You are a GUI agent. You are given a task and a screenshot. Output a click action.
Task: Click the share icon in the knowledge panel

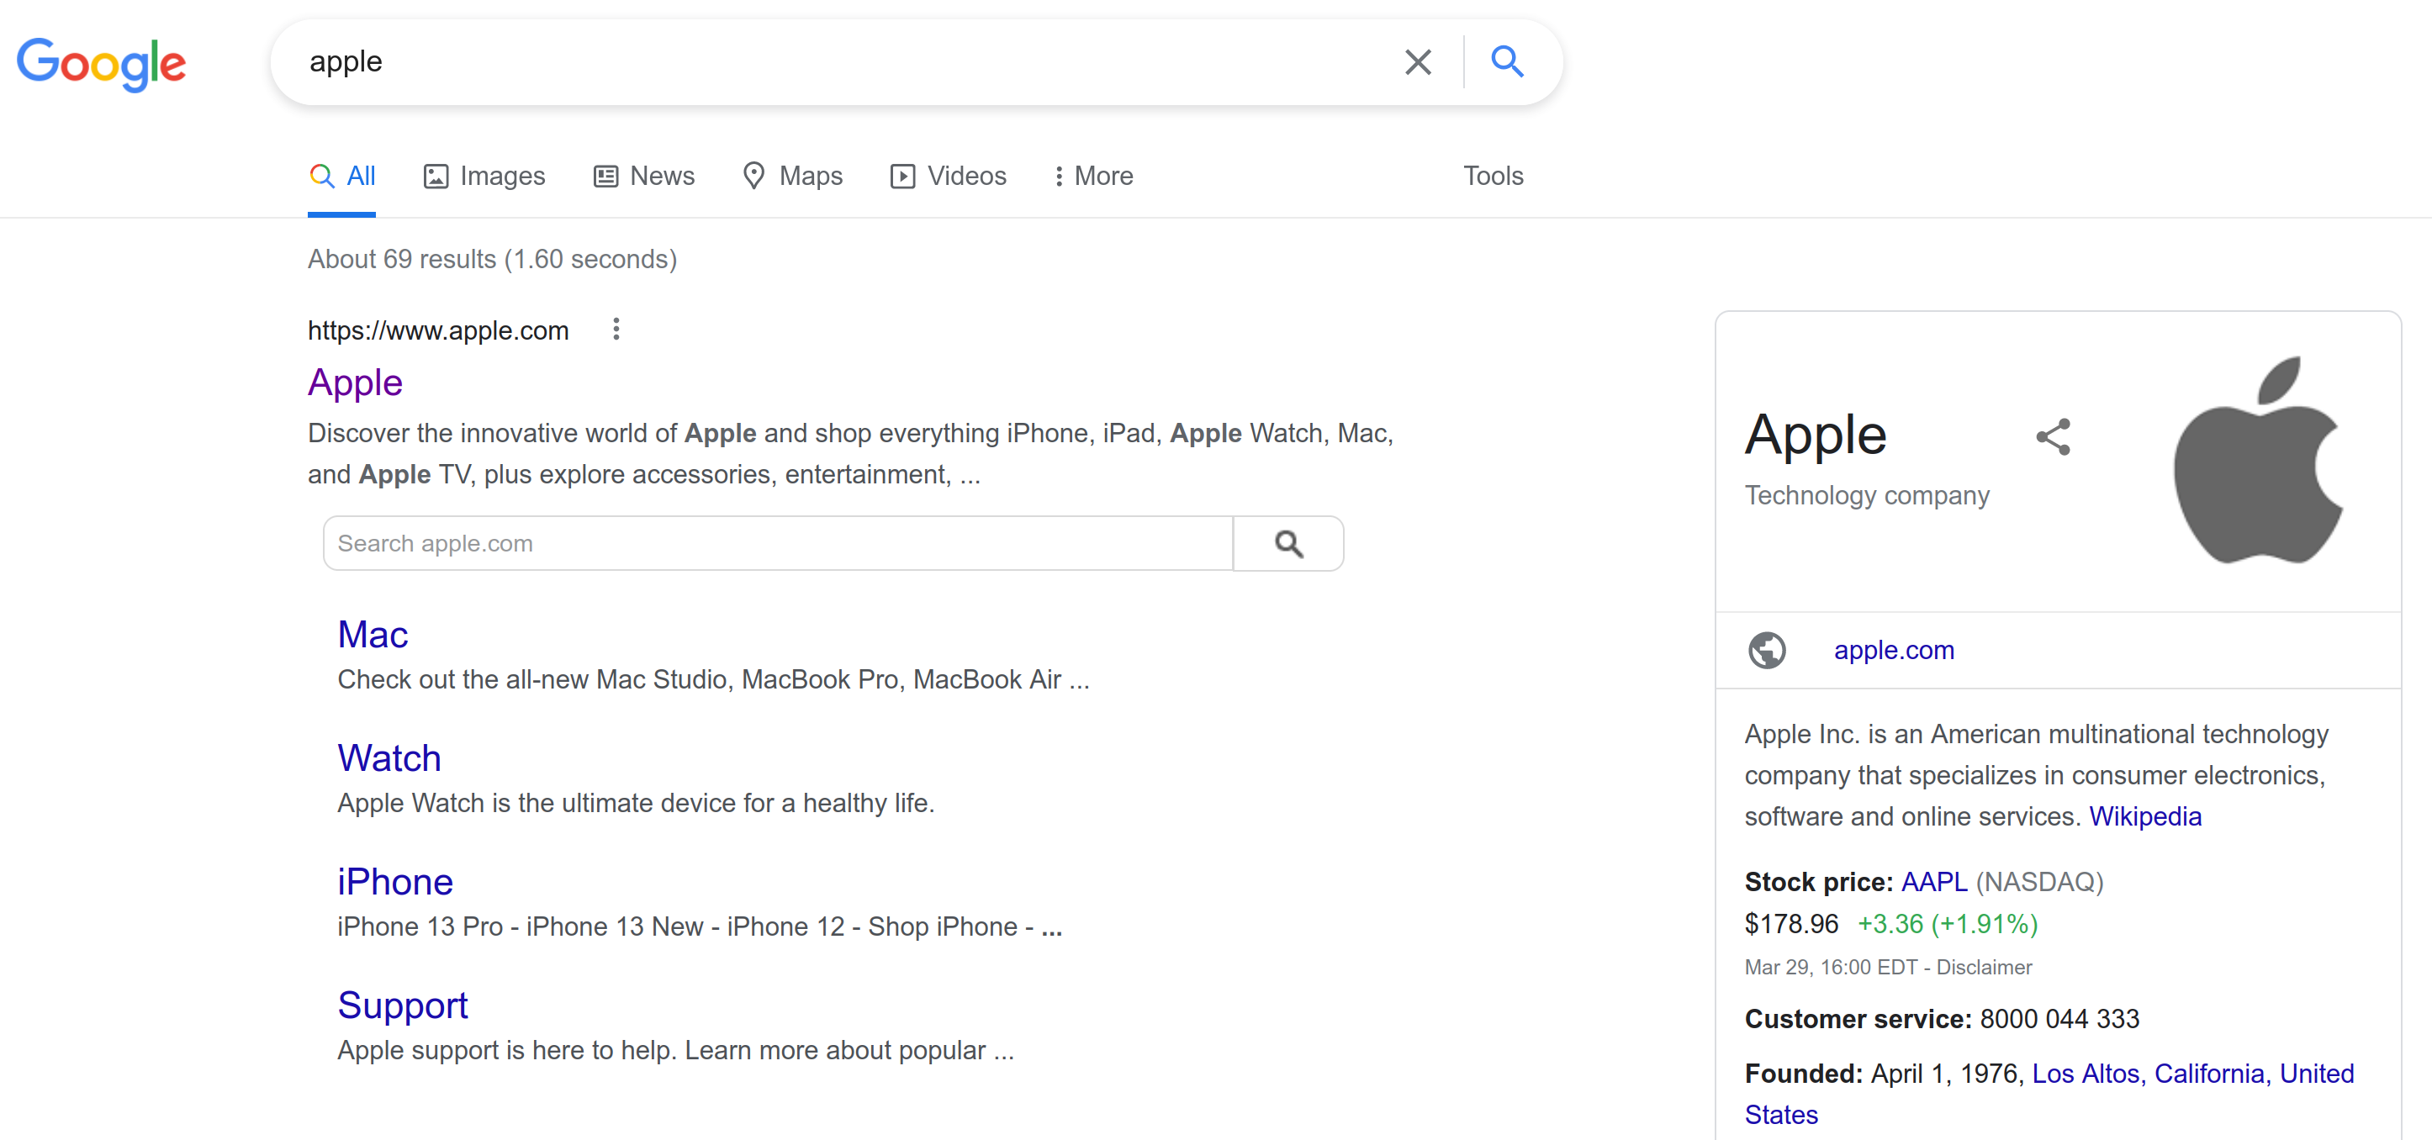tap(2054, 436)
